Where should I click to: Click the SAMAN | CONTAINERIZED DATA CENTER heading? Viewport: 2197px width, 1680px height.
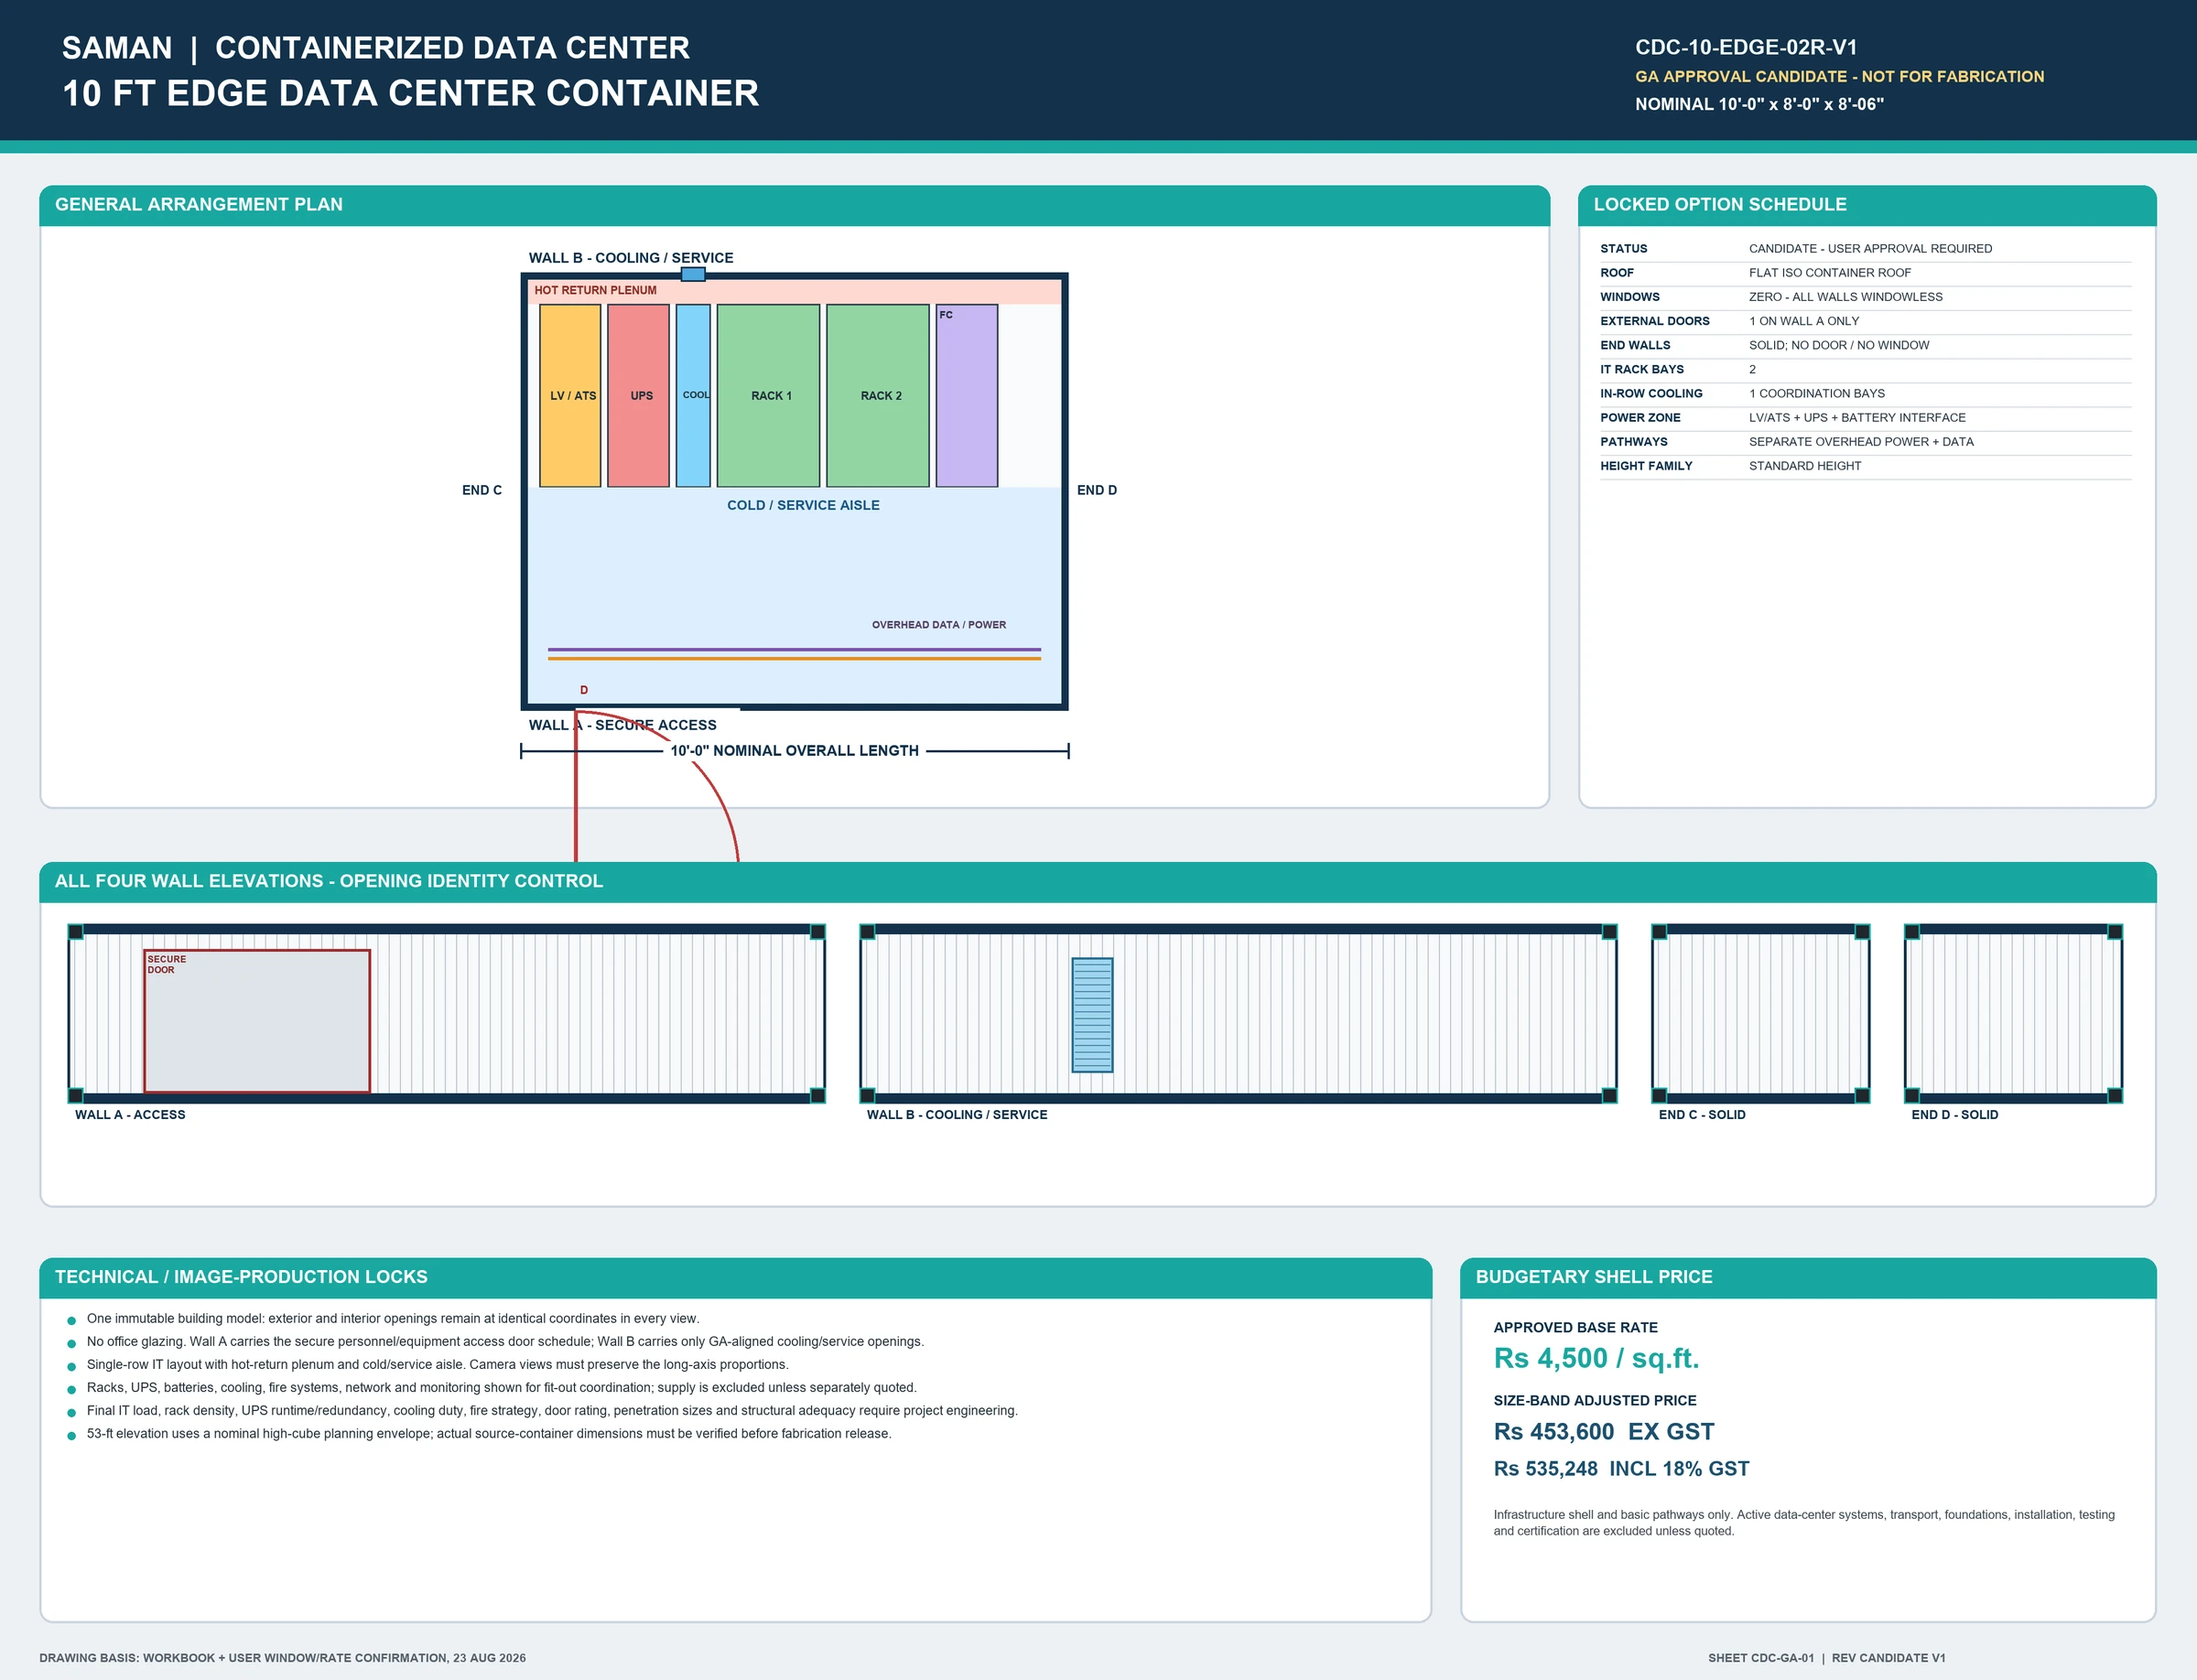[376, 48]
